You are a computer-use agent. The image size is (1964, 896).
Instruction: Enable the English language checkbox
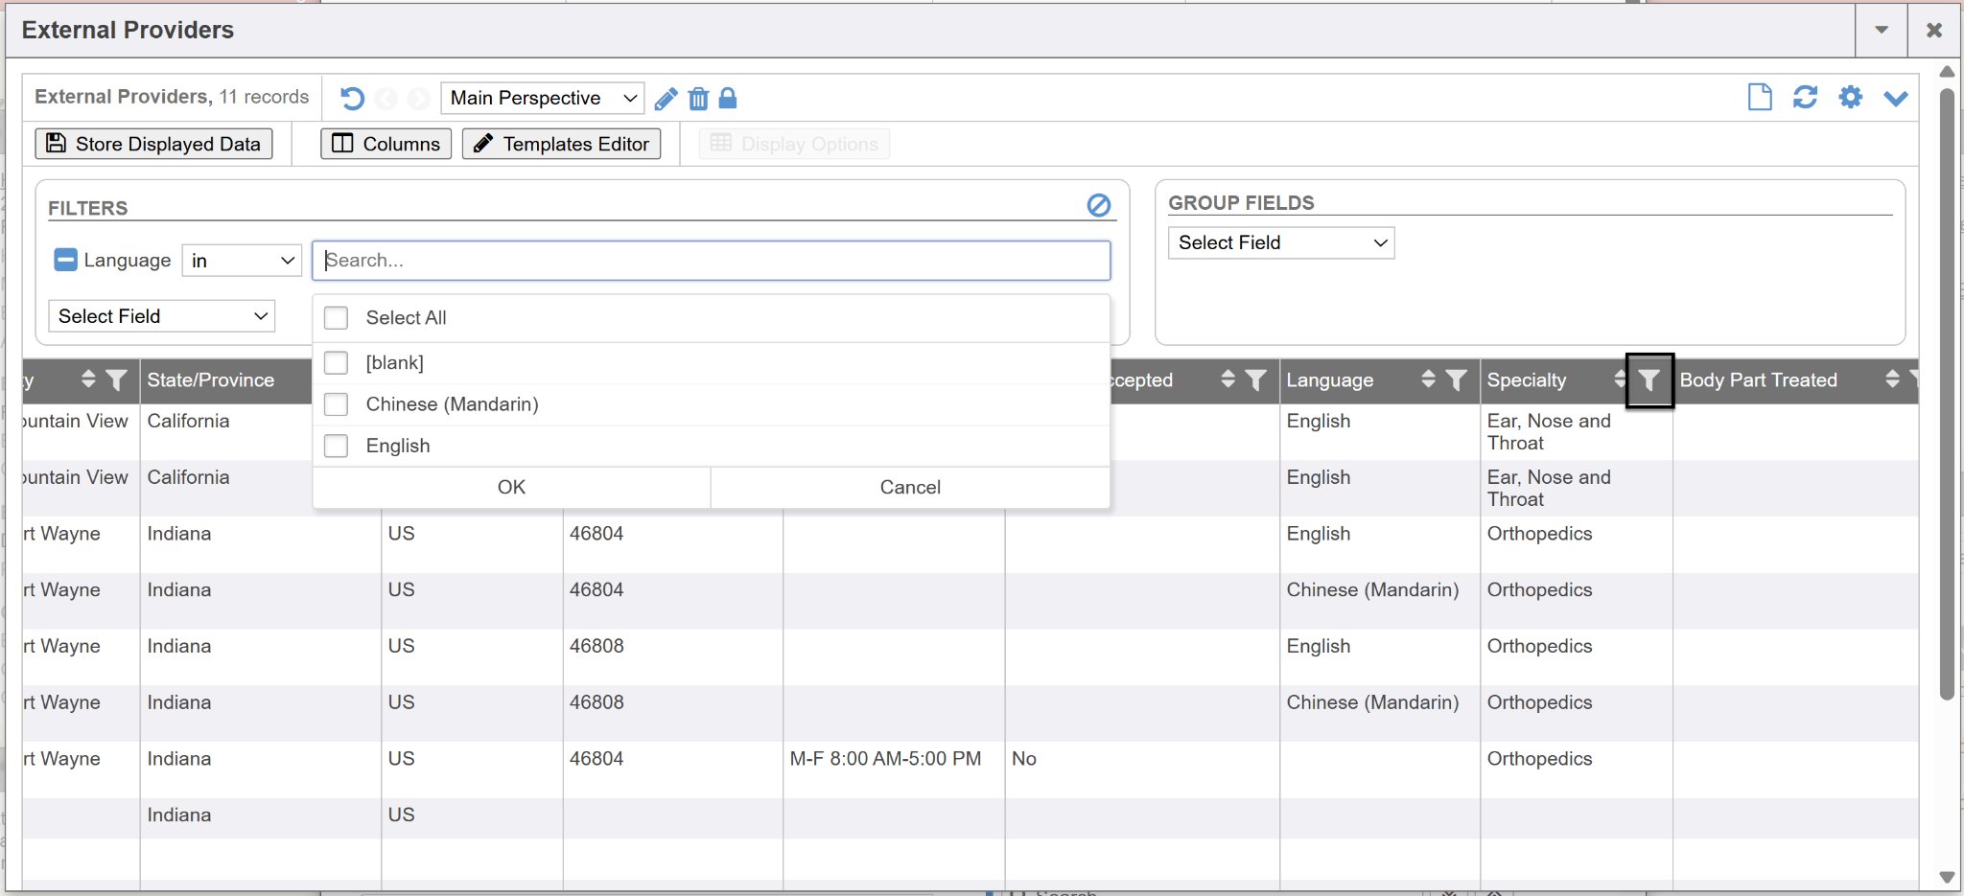pos(336,446)
